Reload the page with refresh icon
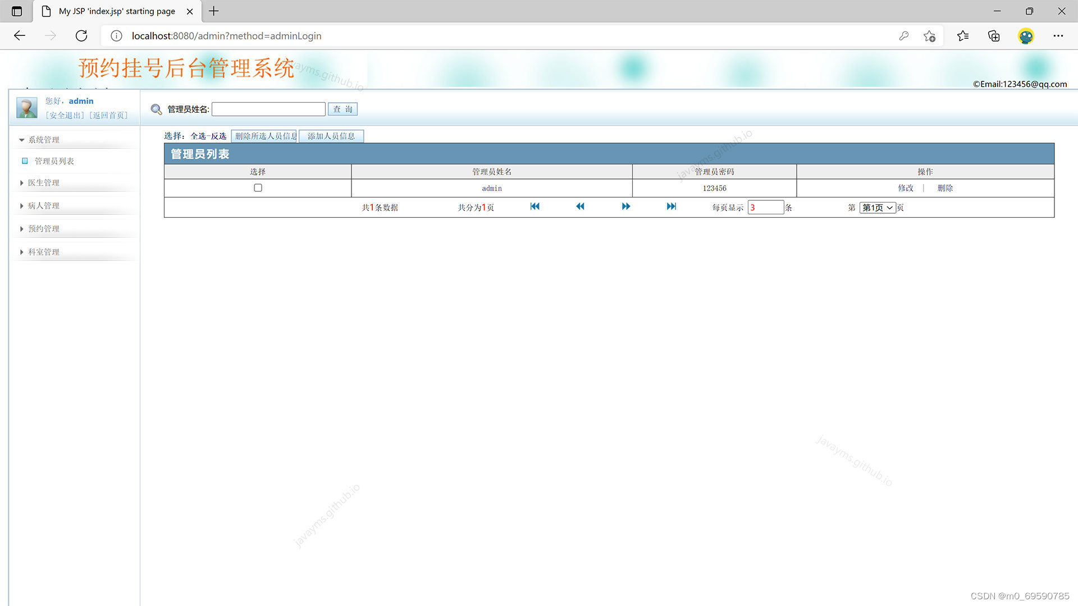Image resolution: width=1078 pixels, height=606 pixels. (x=81, y=36)
